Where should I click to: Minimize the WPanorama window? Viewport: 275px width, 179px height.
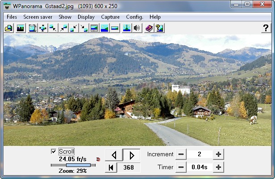(x=236, y=4)
